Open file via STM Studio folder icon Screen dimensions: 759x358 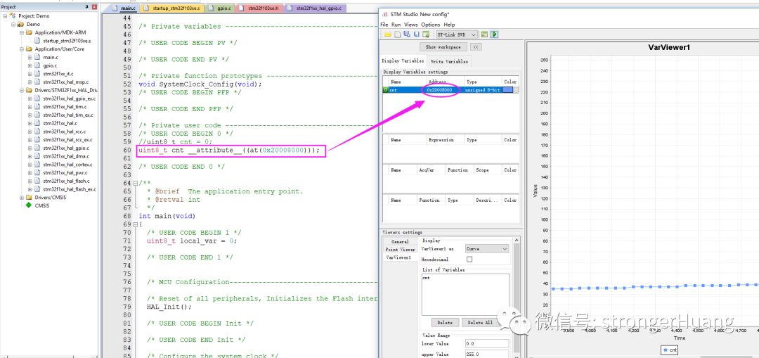click(x=388, y=34)
